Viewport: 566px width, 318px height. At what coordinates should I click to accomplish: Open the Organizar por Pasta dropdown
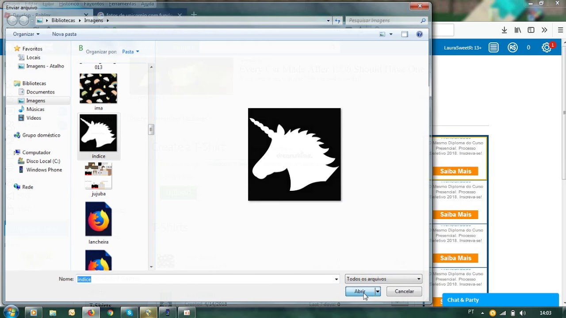coord(130,52)
